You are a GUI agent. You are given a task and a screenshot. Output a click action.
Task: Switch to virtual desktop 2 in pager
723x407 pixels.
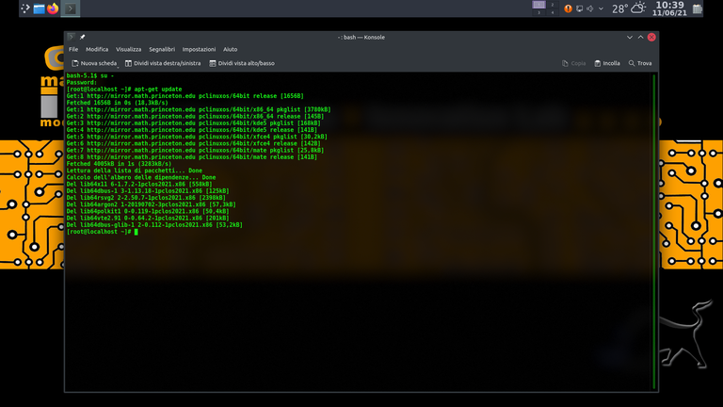[x=551, y=5]
